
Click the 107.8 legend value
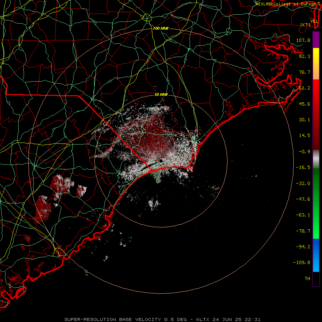[303, 40]
